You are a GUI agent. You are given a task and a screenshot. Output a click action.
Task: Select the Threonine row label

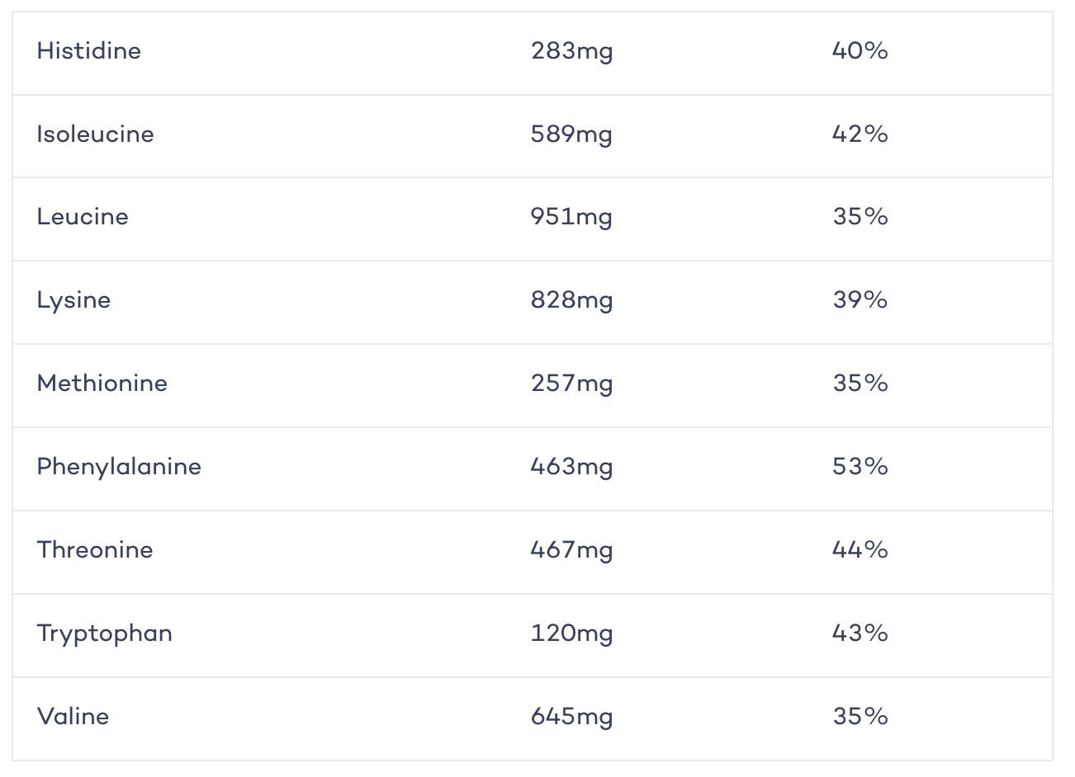(95, 550)
